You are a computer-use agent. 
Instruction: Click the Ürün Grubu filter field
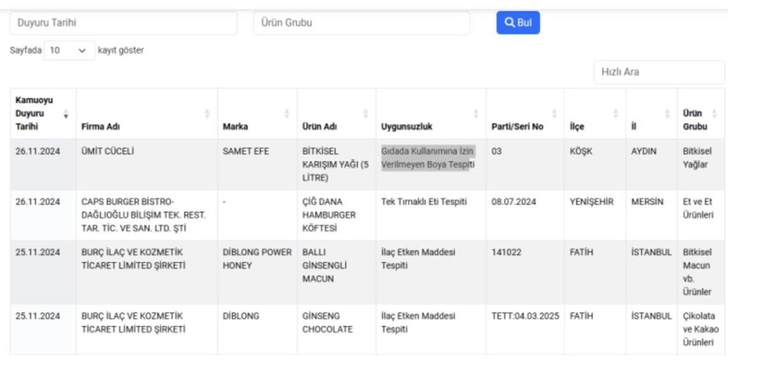361,23
